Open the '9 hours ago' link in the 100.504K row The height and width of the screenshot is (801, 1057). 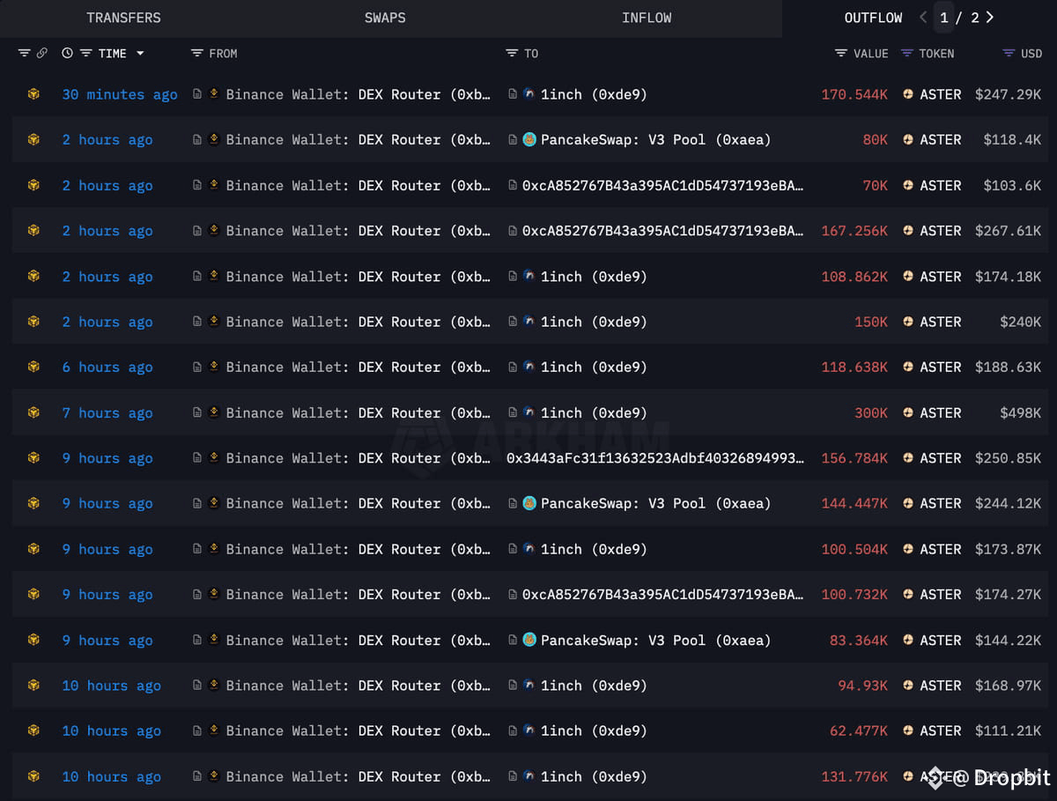[107, 549]
